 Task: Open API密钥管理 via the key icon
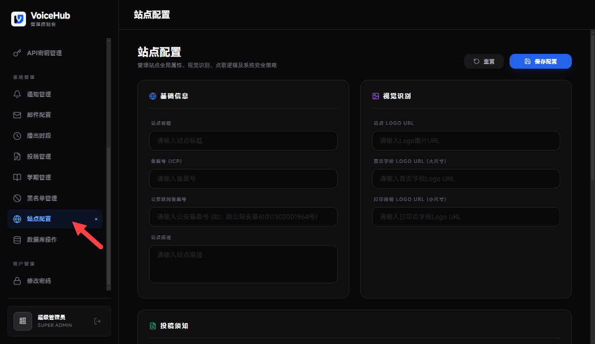(x=17, y=53)
